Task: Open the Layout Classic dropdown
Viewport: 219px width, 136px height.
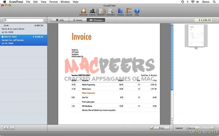Action: [x=200, y=128]
